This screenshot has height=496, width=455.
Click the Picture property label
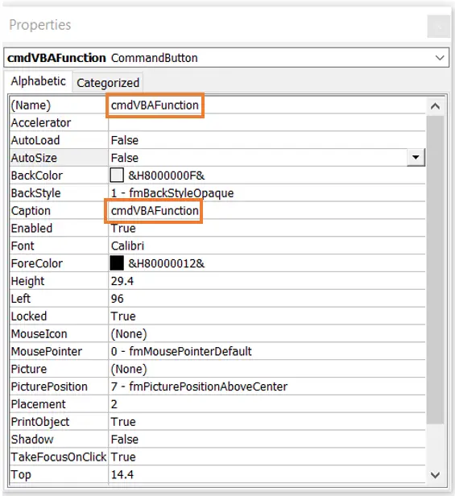[29, 369]
